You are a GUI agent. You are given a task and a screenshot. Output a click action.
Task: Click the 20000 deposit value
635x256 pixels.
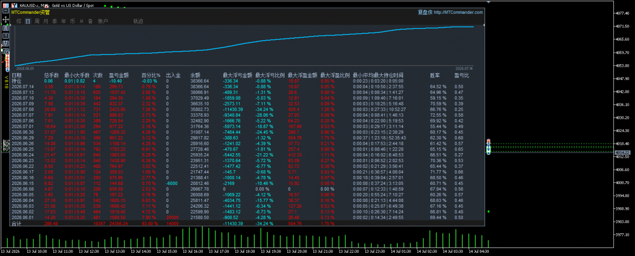click(x=172, y=217)
